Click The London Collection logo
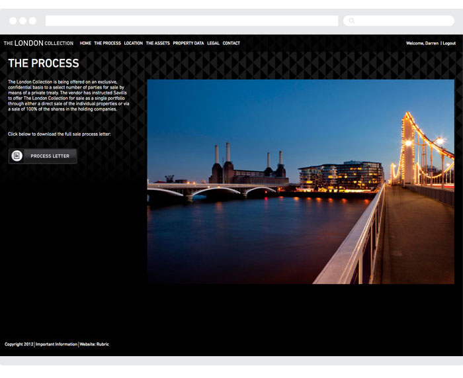The height and width of the screenshot is (378, 463). 38,43
